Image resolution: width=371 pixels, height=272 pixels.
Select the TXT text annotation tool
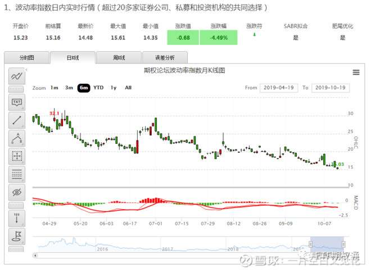click(17, 102)
